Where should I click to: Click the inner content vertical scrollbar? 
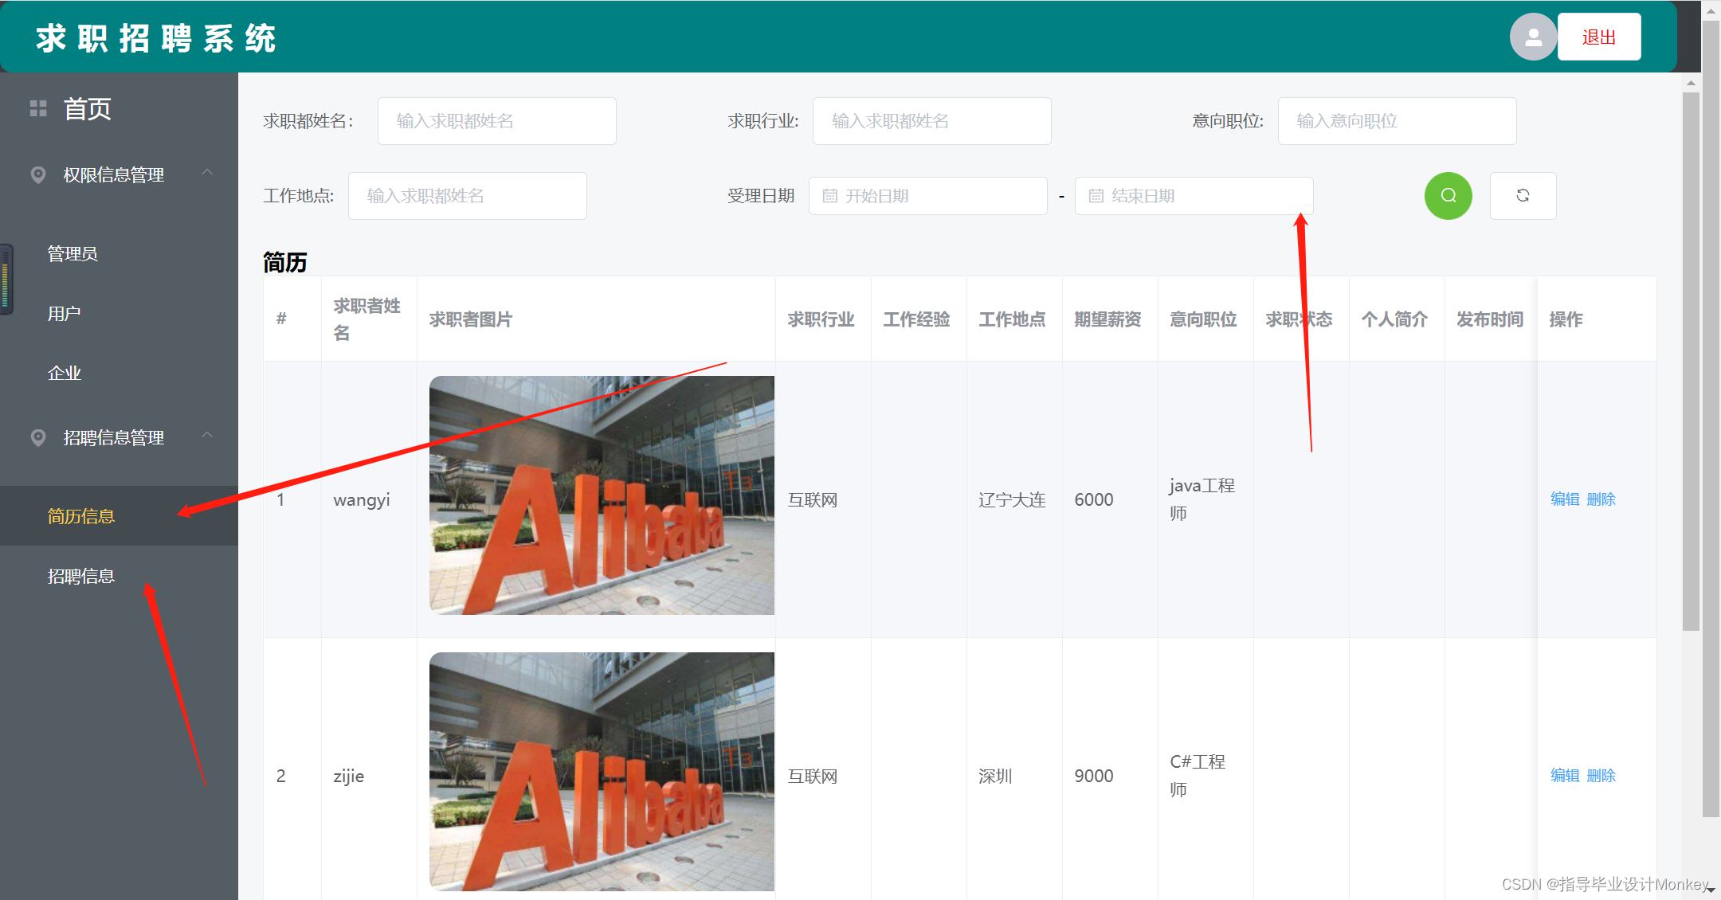coord(1691,362)
